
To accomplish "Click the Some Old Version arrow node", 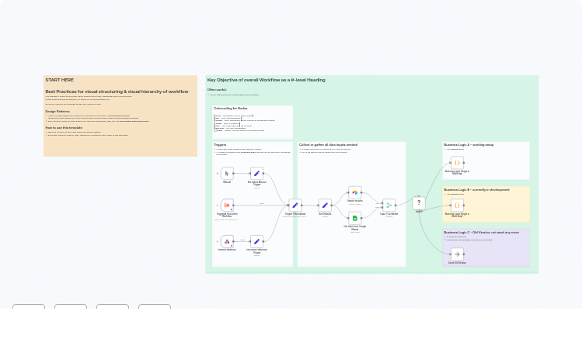I will (457, 254).
